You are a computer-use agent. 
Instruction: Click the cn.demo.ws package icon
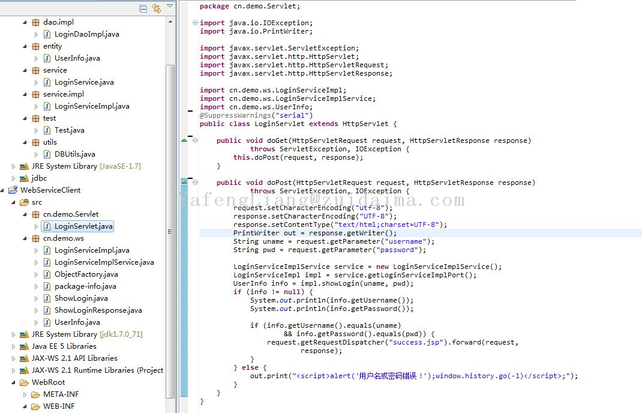click(x=36, y=238)
